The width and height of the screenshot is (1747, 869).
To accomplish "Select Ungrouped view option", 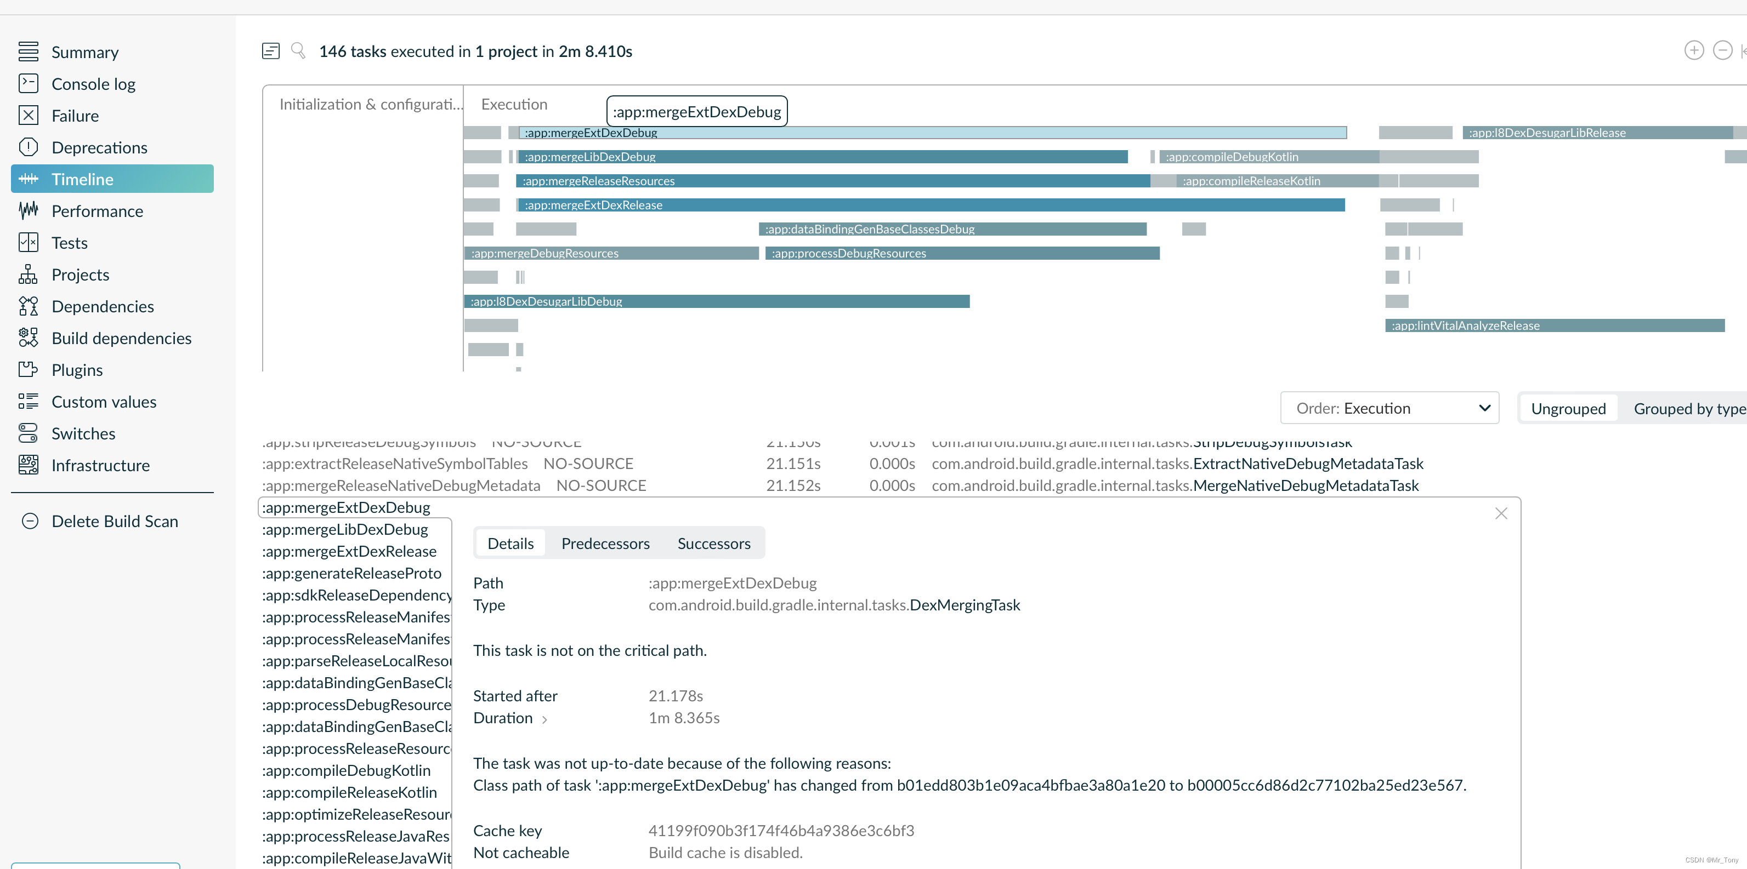I will click(1568, 409).
